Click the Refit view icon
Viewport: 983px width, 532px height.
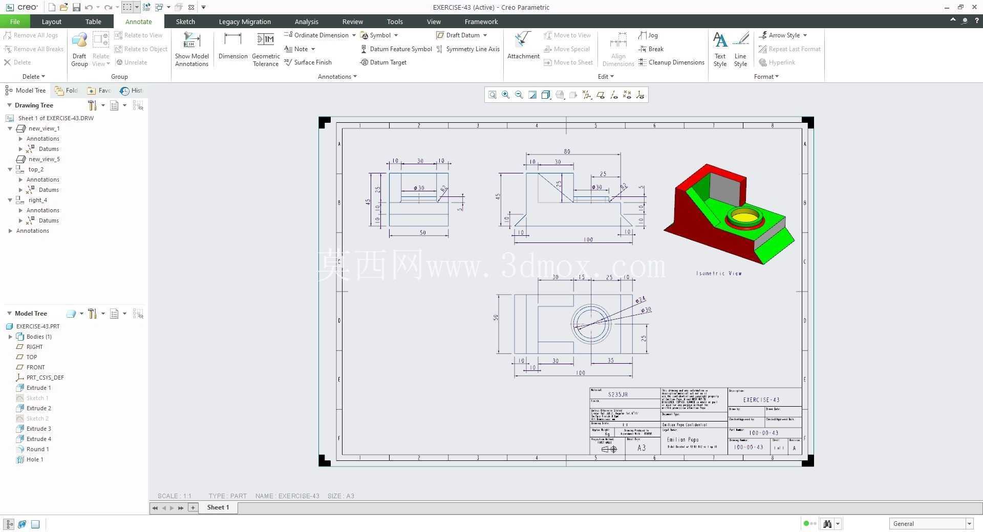[492, 95]
